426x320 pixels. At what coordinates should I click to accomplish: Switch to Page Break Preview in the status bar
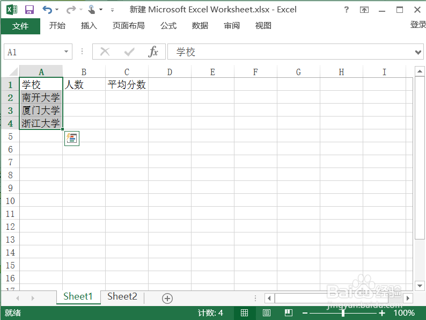pyautogui.click(x=289, y=313)
